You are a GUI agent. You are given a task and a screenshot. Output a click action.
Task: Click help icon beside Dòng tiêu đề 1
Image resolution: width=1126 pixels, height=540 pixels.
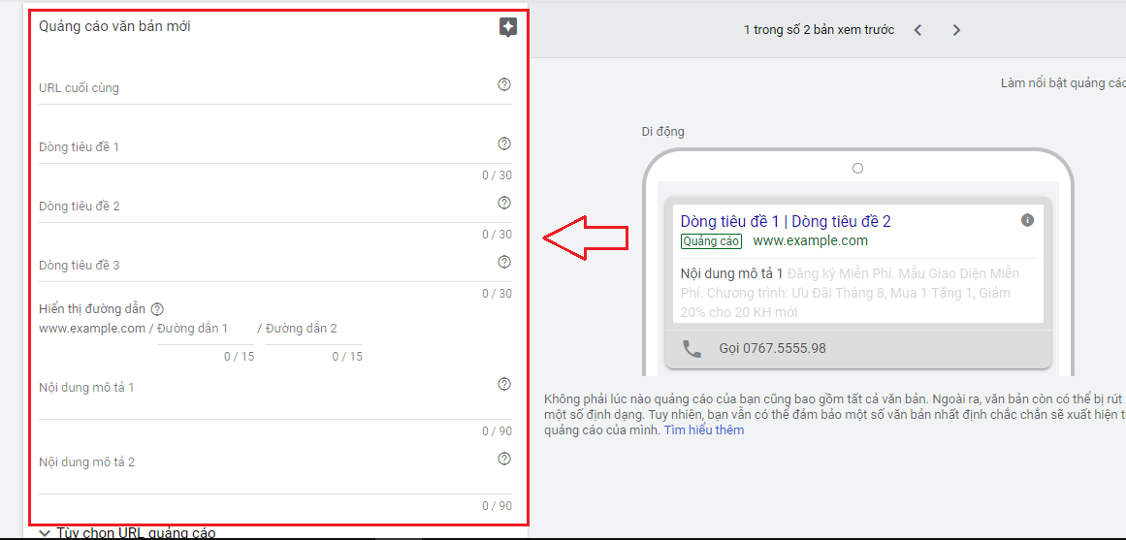click(504, 143)
